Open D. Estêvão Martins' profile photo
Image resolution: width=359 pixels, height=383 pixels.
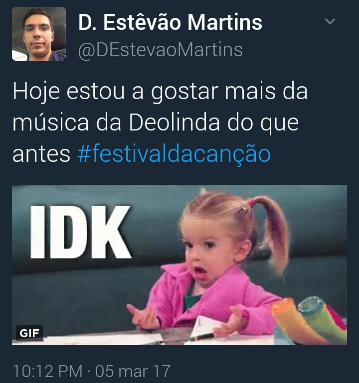(x=39, y=34)
